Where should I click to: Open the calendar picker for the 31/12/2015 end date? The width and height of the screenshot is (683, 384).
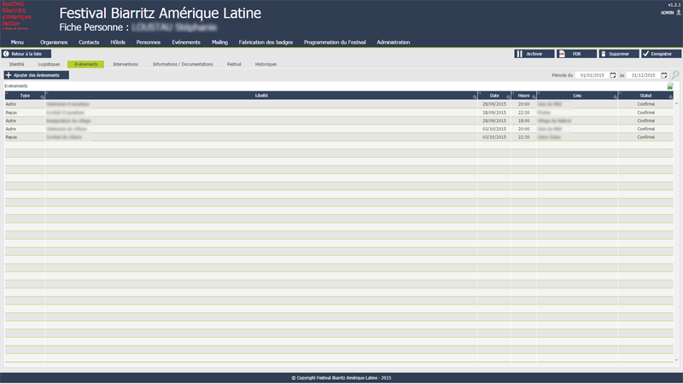point(664,75)
